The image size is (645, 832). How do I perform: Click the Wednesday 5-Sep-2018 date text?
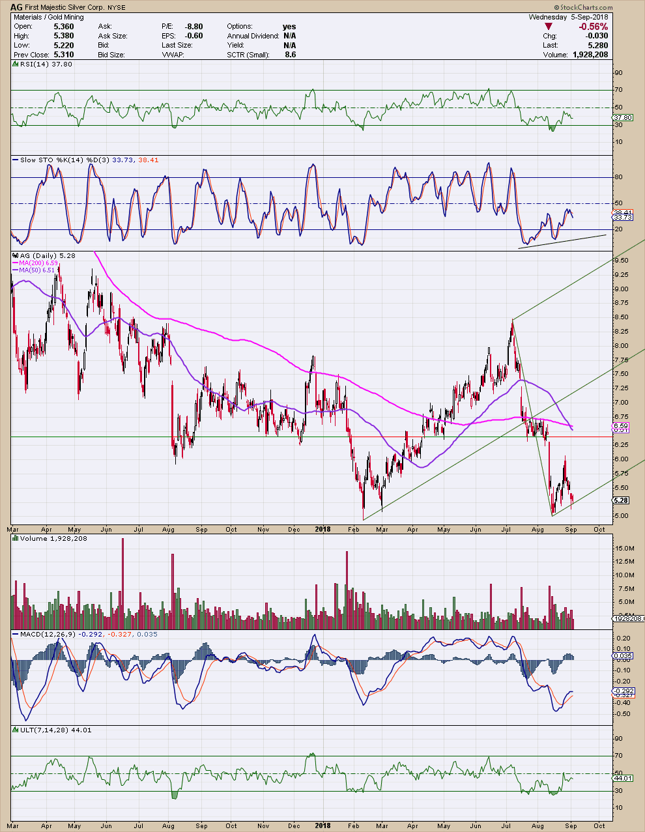(569, 18)
